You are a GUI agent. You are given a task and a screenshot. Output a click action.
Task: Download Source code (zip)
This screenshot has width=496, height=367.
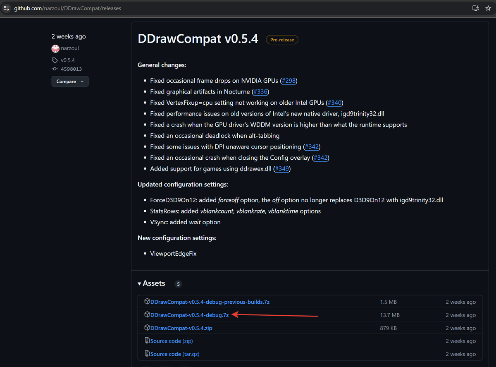pos(172,341)
